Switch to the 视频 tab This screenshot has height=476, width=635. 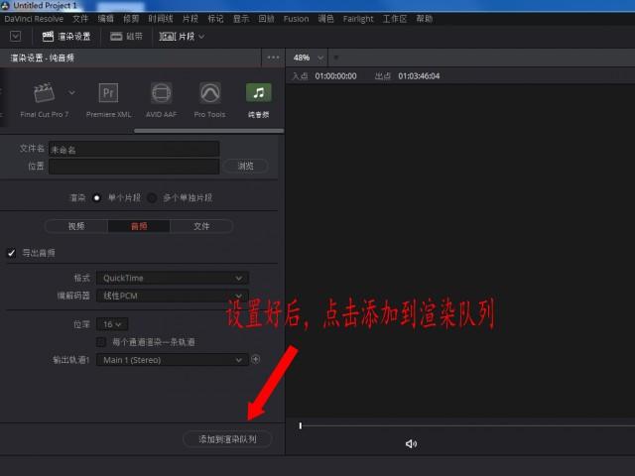(76, 226)
